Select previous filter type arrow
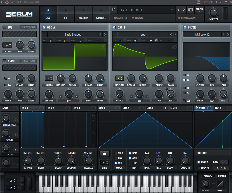 point(223,34)
